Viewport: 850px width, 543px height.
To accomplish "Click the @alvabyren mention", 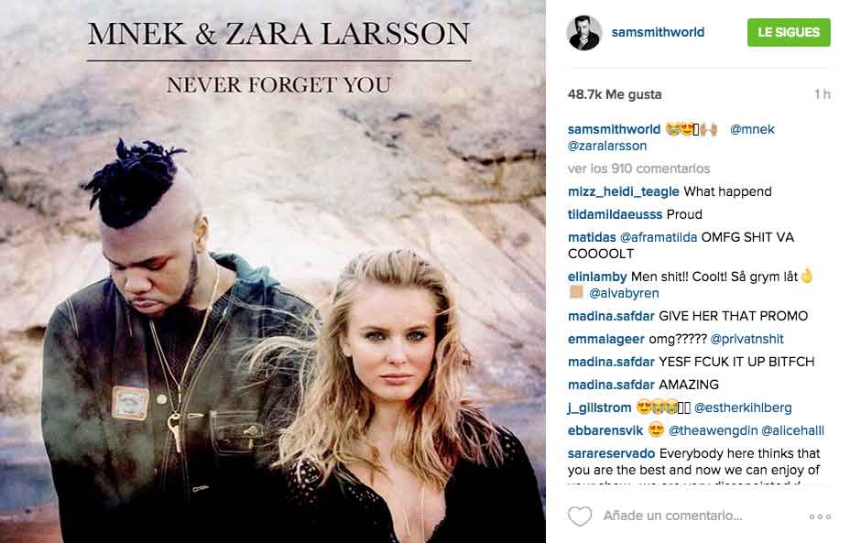I will click(x=624, y=293).
